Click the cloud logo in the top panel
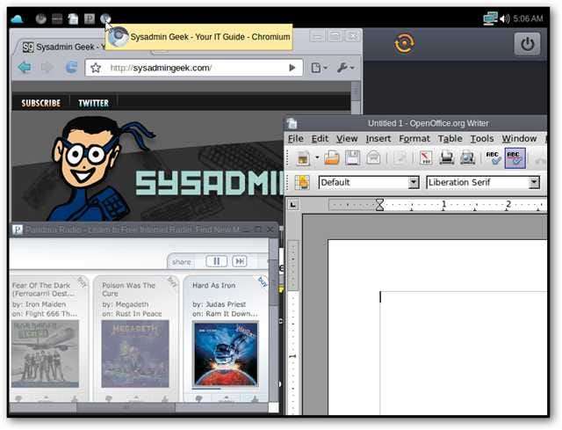This screenshot has width=562, height=430. coord(17,18)
